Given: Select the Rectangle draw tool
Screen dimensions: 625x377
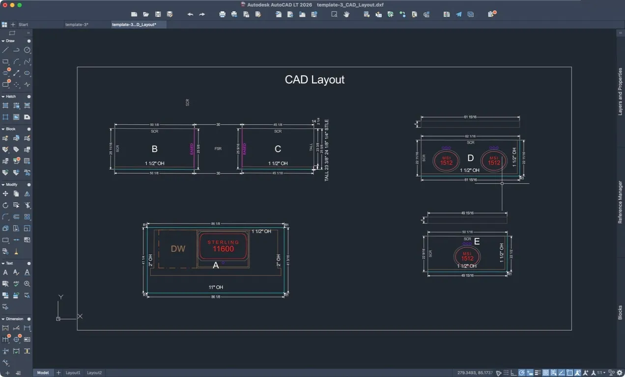Looking at the screenshot, I should tap(5, 61).
